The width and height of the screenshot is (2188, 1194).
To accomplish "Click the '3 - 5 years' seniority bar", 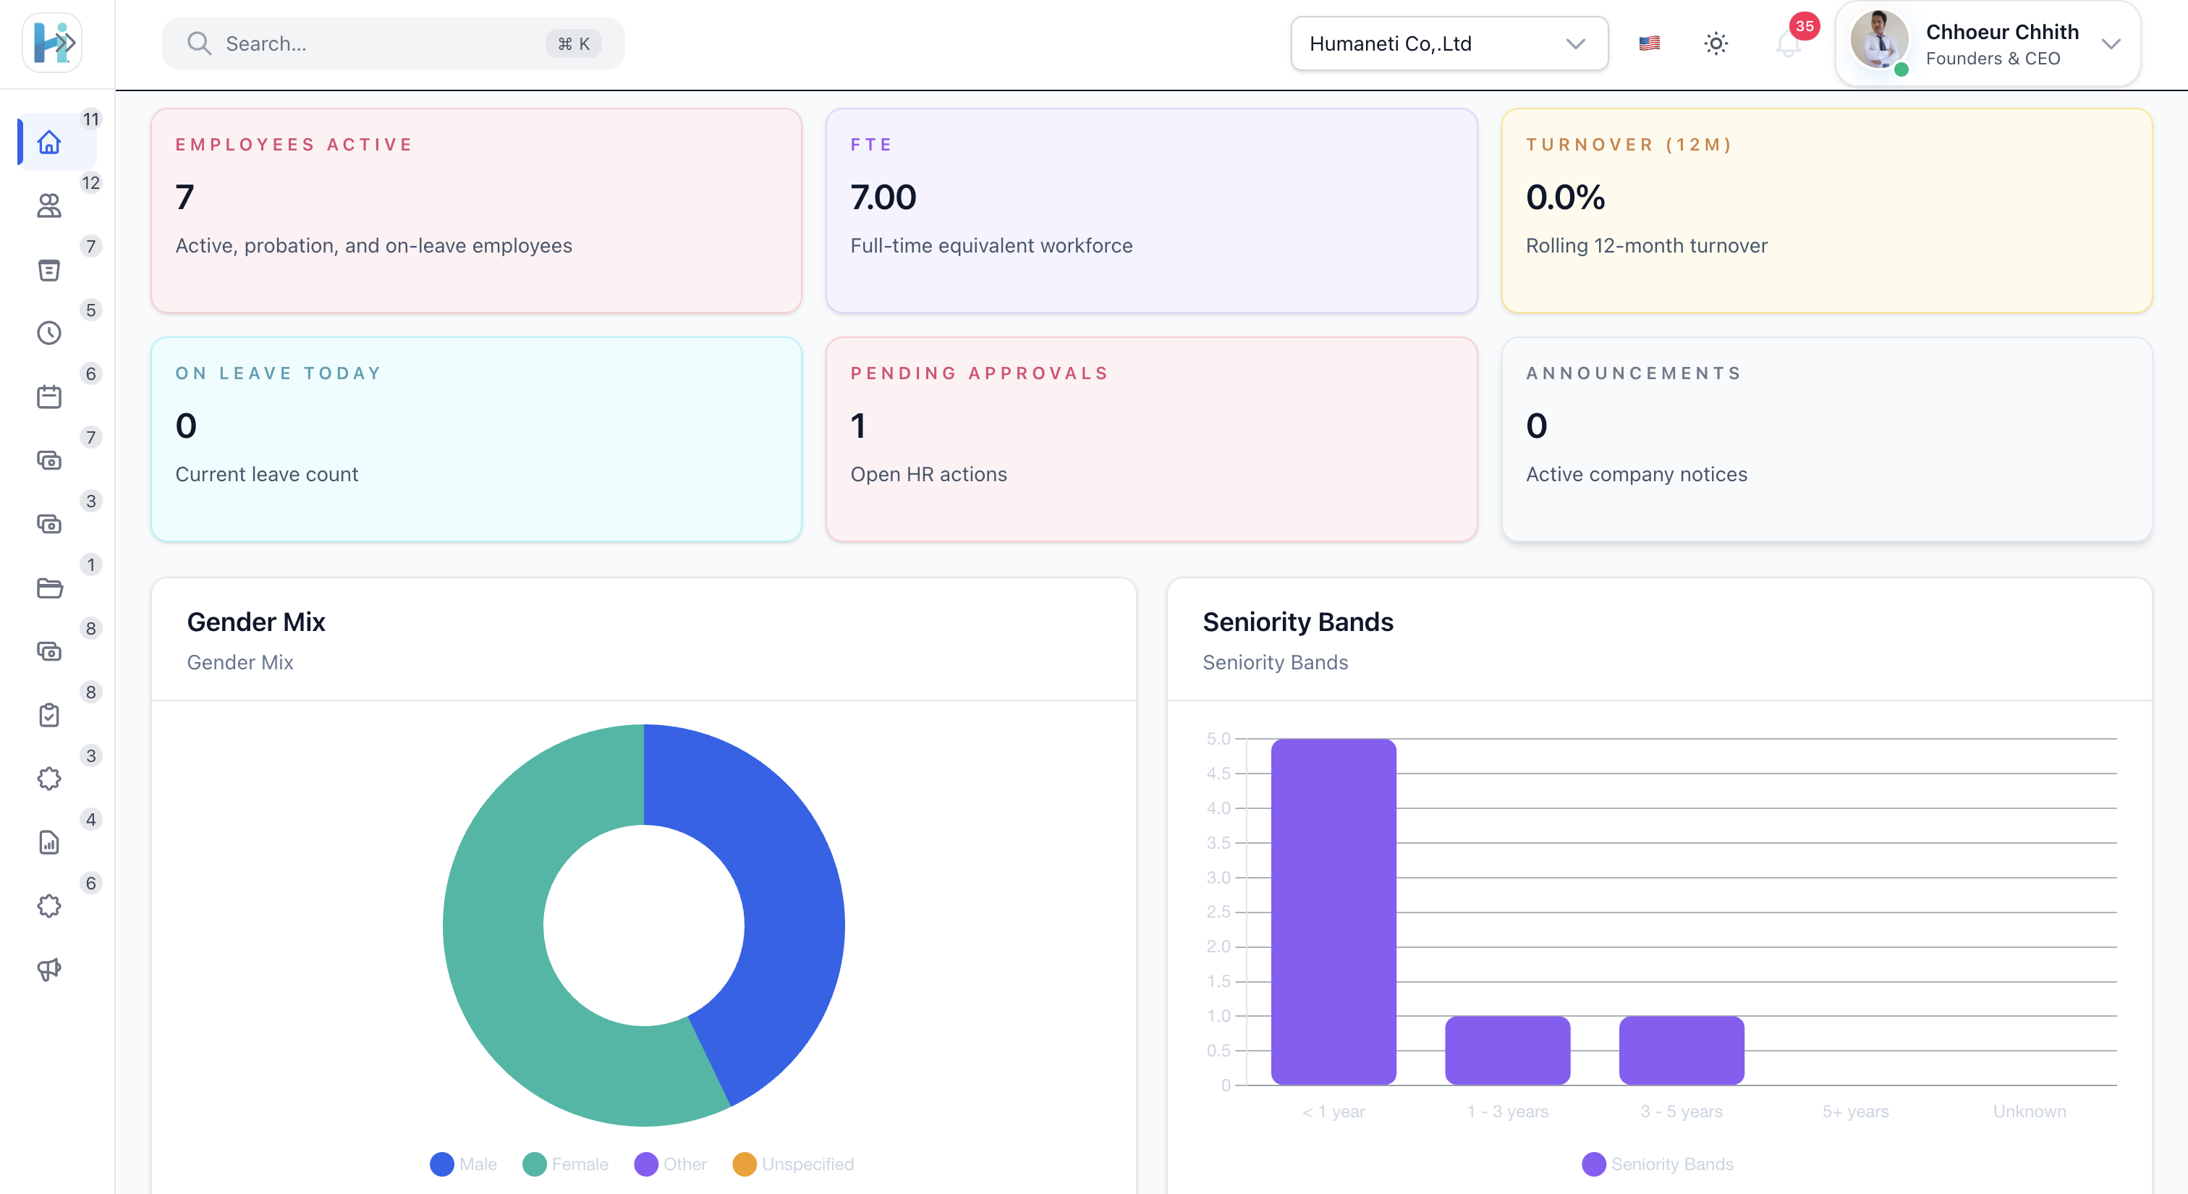I will pos(1682,1051).
